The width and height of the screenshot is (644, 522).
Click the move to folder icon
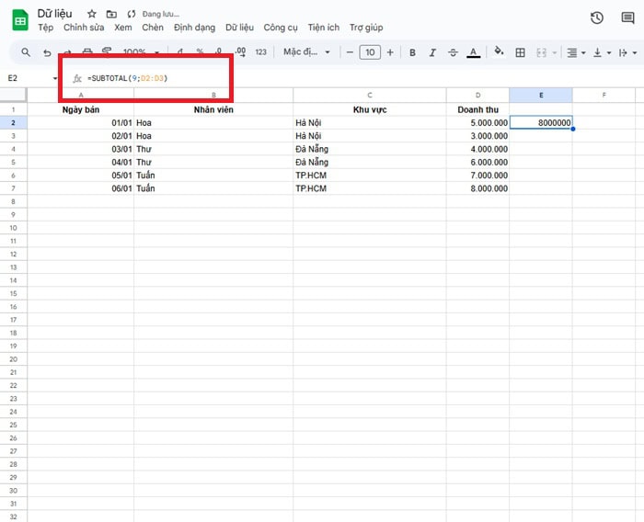tap(111, 15)
